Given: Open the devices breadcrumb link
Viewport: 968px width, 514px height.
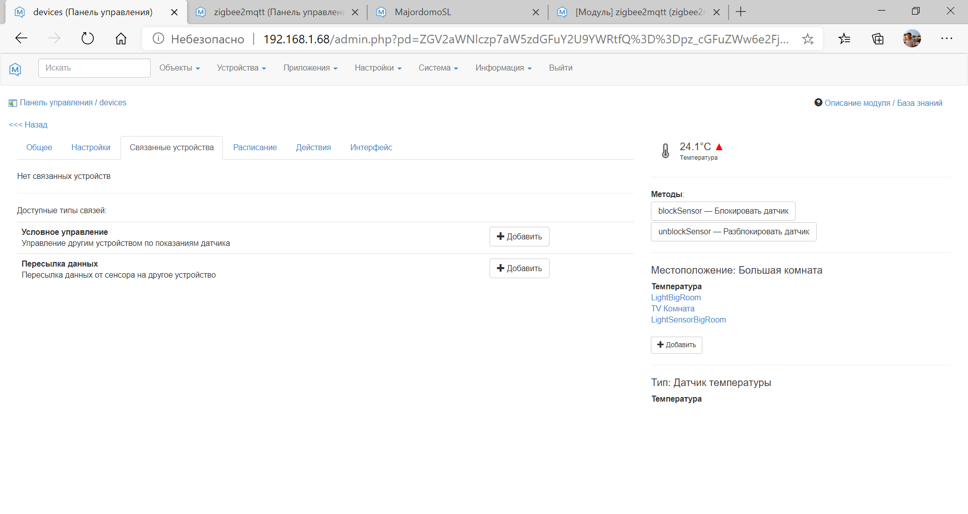Looking at the screenshot, I should [x=113, y=103].
